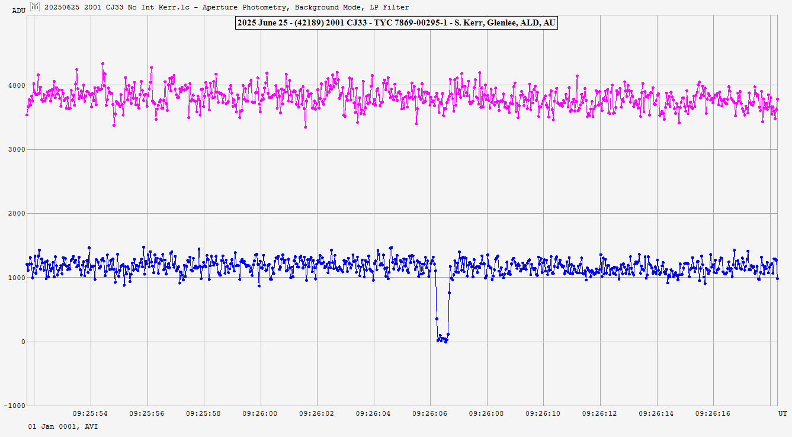Click the 4000 y-axis value label
The height and width of the screenshot is (437, 792).
pyautogui.click(x=17, y=85)
